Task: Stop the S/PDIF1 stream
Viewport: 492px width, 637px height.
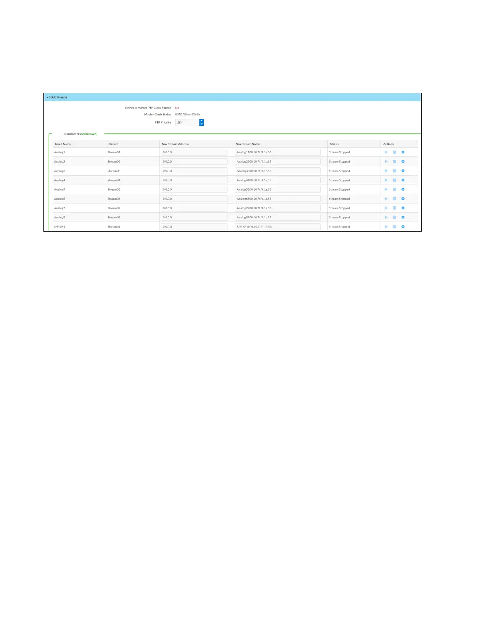Action: click(x=395, y=227)
